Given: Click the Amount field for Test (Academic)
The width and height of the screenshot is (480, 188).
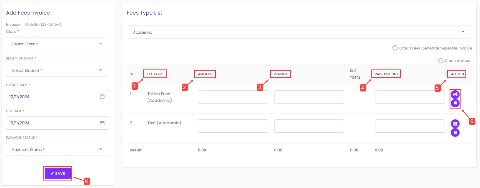Looking at the screenshot, I should click(x=233, y=126).
